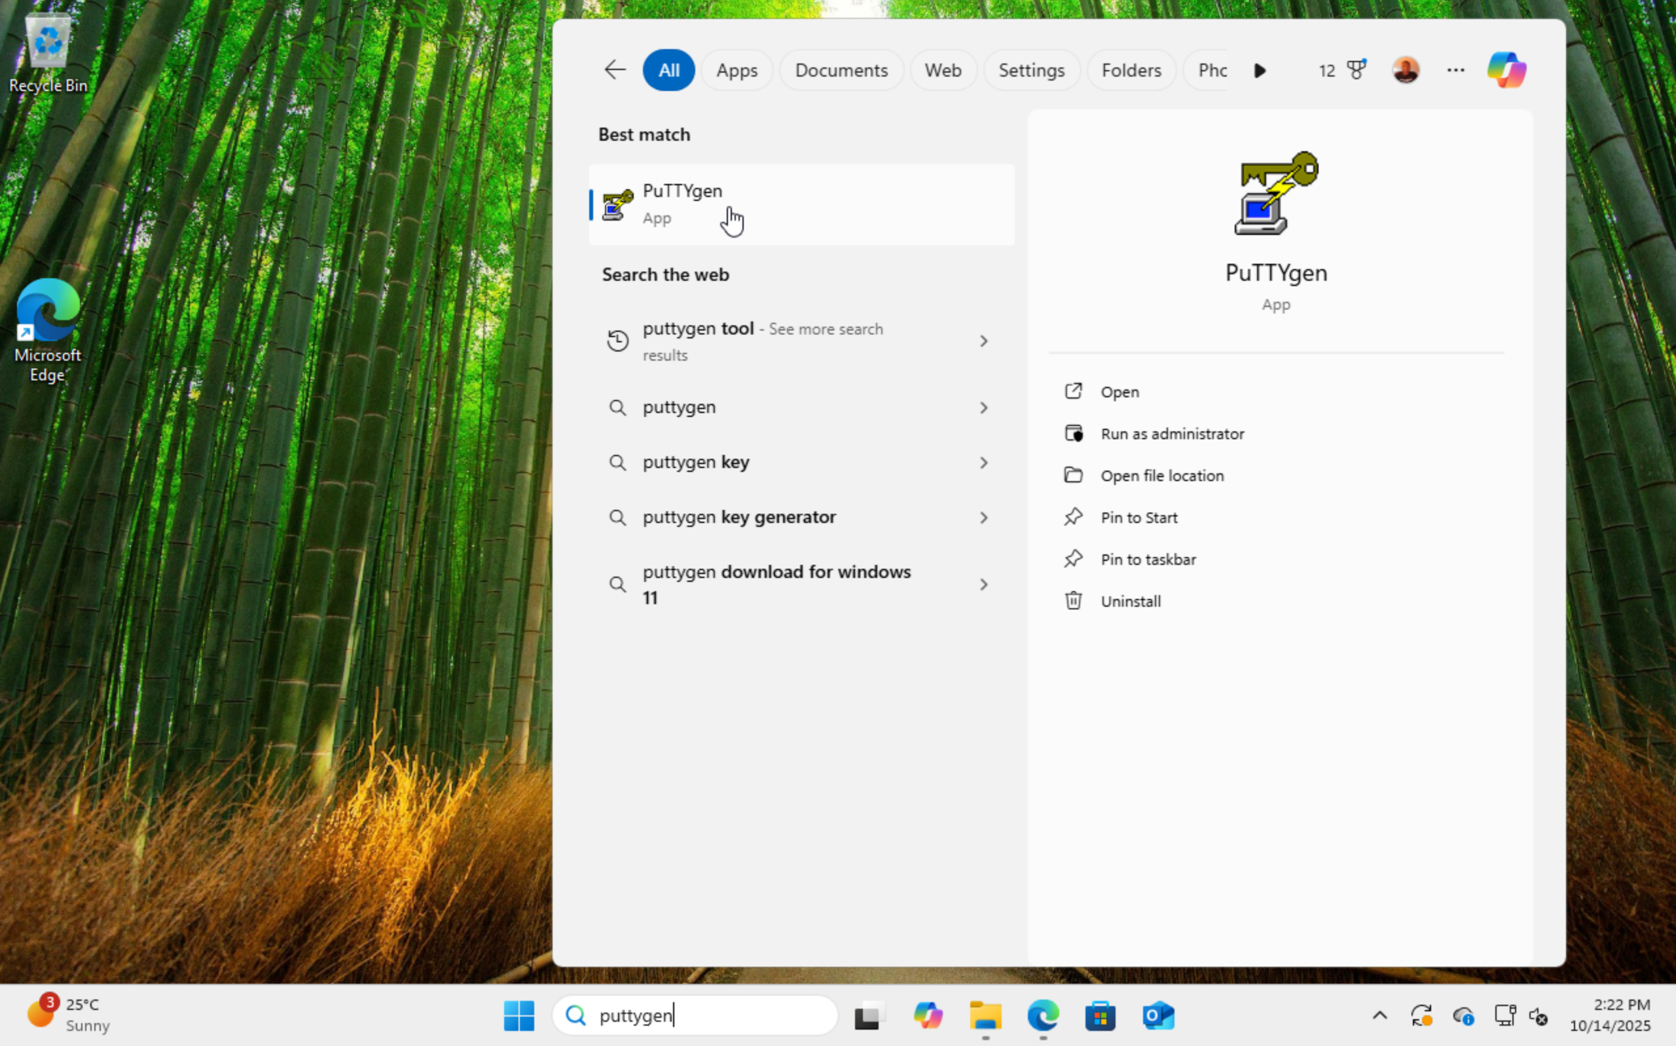Expand the 'puttygen key' suggestion chevron
This screenshot has height=1046, width=1676.
tap(983, 462)
